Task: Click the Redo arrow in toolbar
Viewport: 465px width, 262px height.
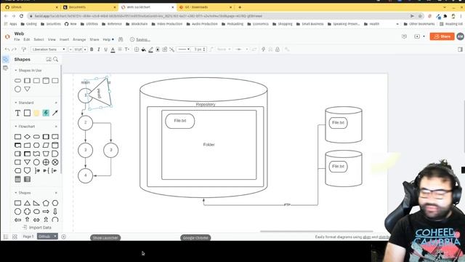Action: coord(14,49)
